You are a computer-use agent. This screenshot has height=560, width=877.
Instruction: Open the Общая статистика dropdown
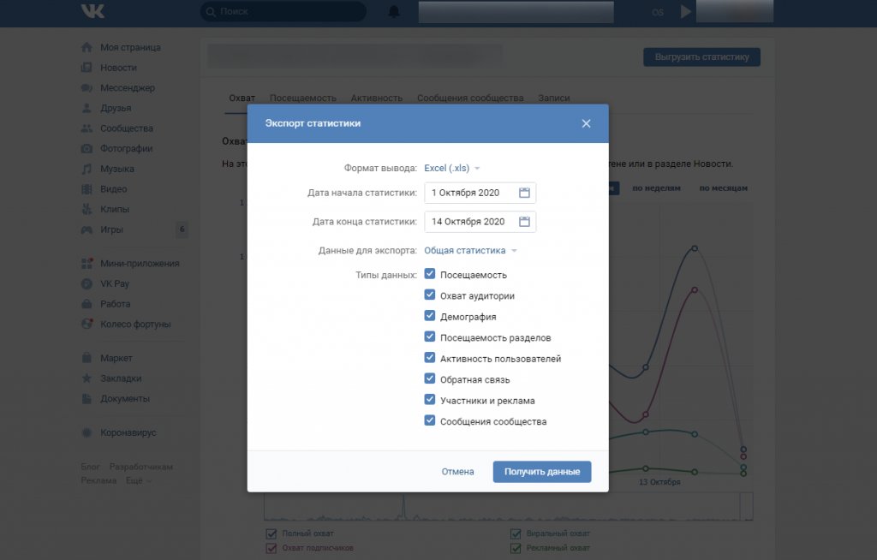pyautogui.click(x=470, y=251)
